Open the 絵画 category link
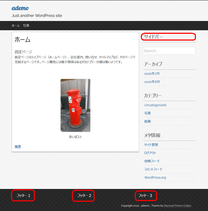This screenshot has height=211, width=208. tap(147, 121)
